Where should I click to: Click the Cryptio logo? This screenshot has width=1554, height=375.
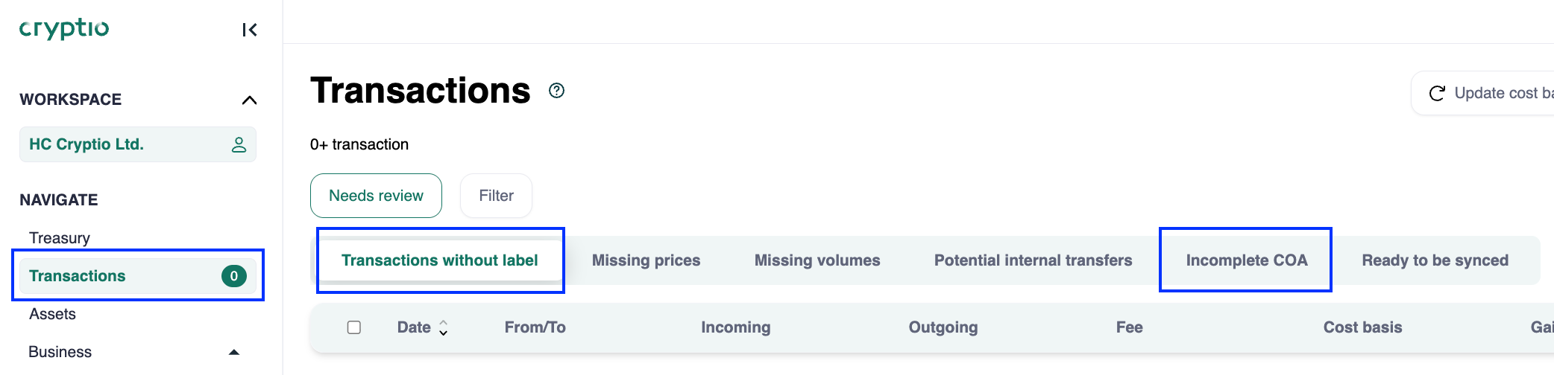[64, 28]
